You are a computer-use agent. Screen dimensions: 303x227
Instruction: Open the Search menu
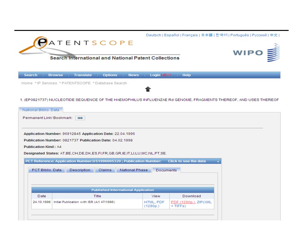[31, 75]
